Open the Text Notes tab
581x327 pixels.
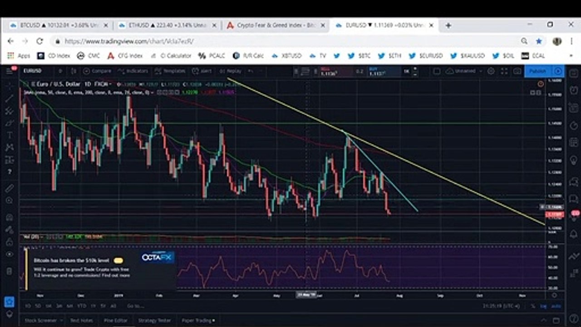(x=81, y=320)
